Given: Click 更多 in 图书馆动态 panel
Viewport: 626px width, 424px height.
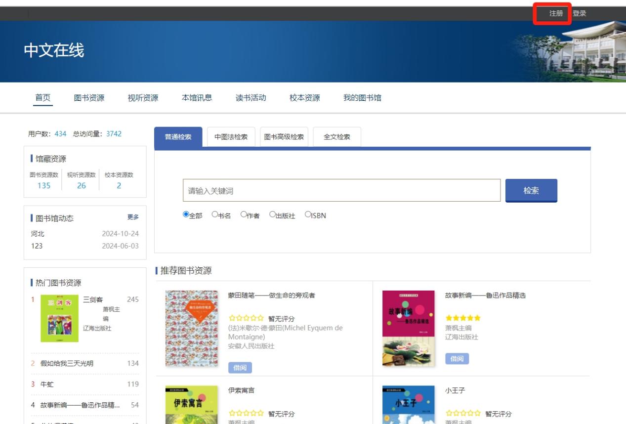Looking at the screenshot, I should (x=133, y=217).
